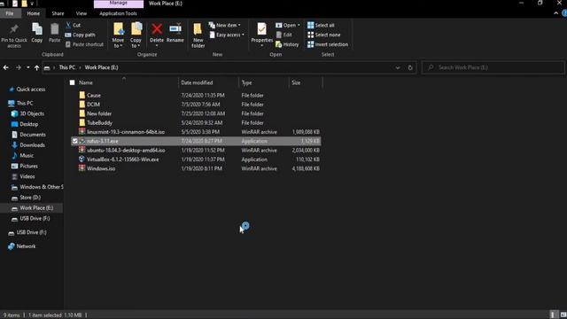Select the New folder item
Screen dimensions: 567x319
(99, 113)
